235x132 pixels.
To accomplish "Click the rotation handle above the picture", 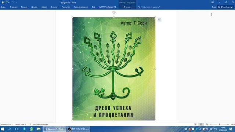I will pos(114,12).
